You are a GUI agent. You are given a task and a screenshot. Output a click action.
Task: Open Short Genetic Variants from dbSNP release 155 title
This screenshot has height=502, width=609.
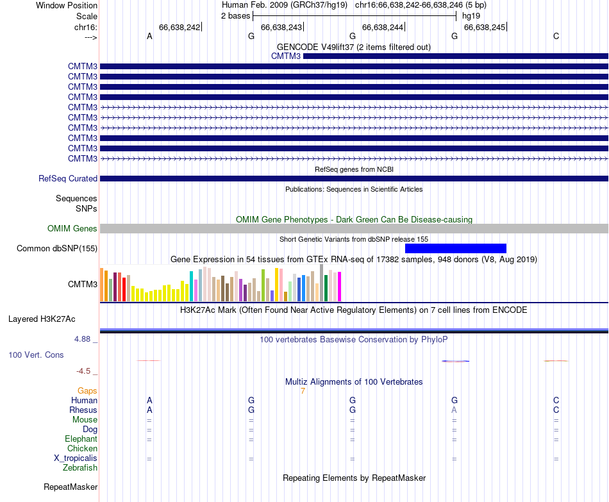point(354,239)
